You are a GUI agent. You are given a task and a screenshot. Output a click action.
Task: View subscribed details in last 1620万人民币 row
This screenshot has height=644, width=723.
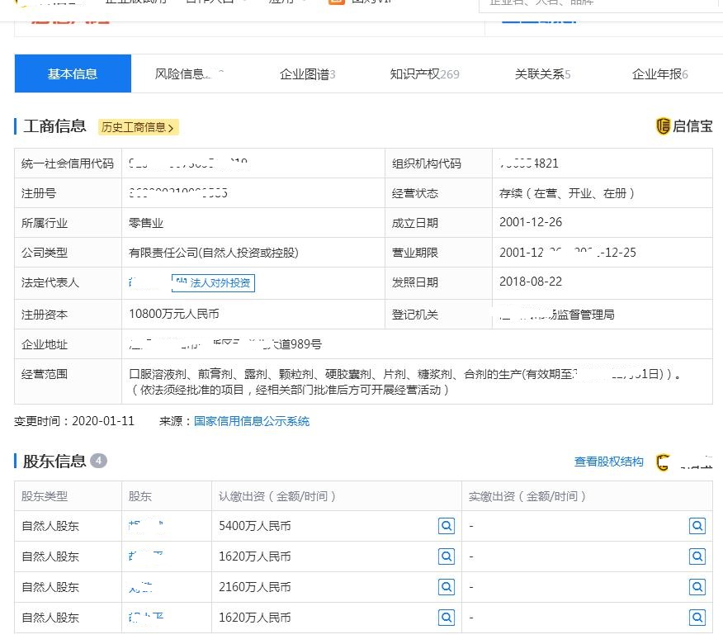(x=447, y=618)
